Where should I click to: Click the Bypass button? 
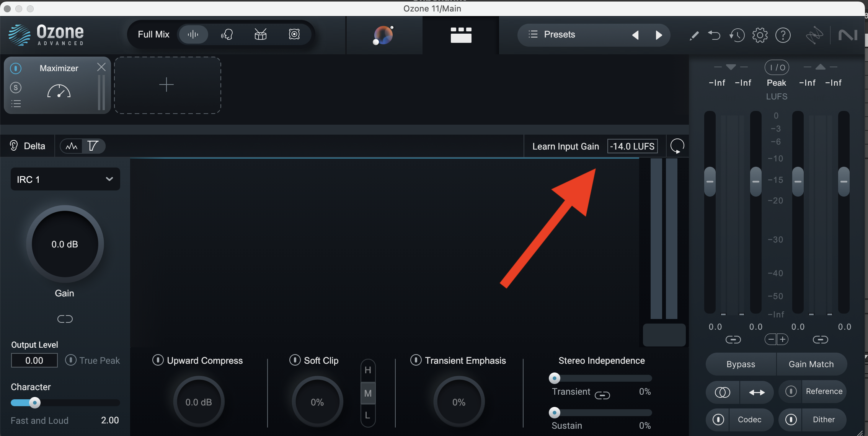741,364
